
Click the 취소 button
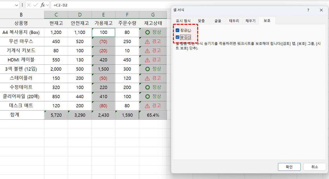(x=315, y=167)
